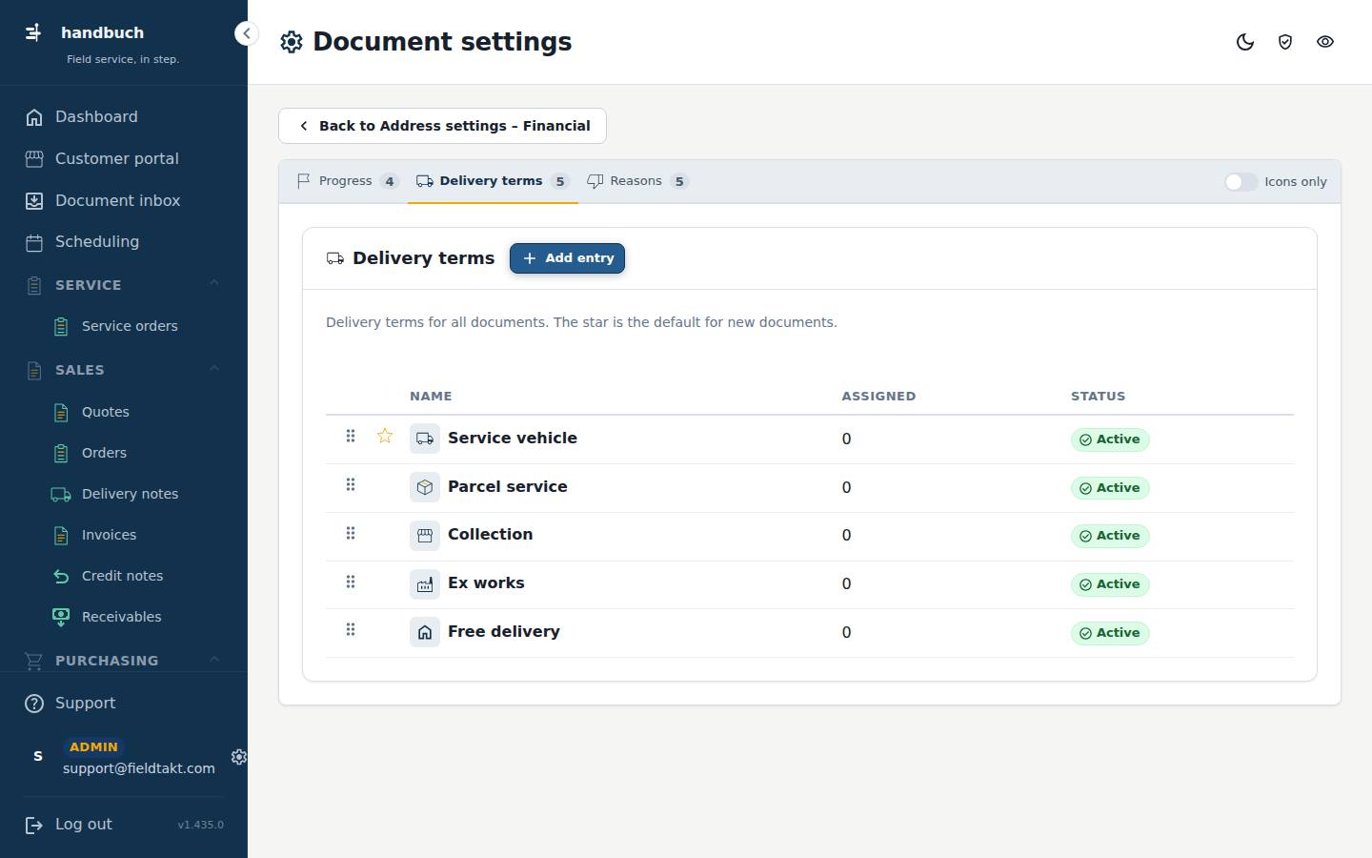This screenshot has width=1372, height=858.
Task: Click the drag handle for Free delivery
Action: pyautogui.click(x=351, y=629)
